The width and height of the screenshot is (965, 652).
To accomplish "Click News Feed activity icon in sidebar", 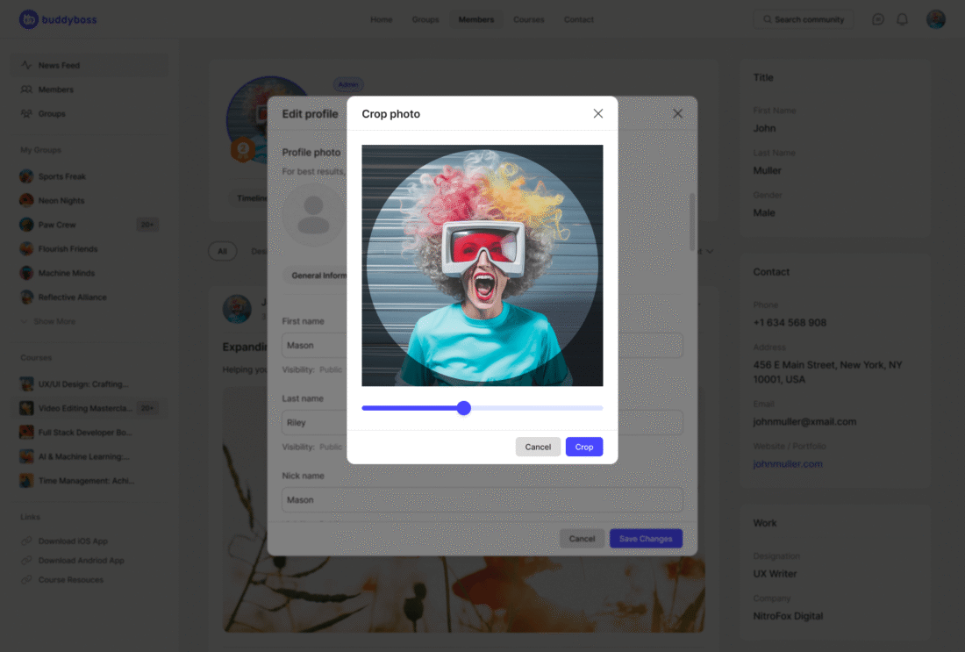I will [x=27, y=66].
